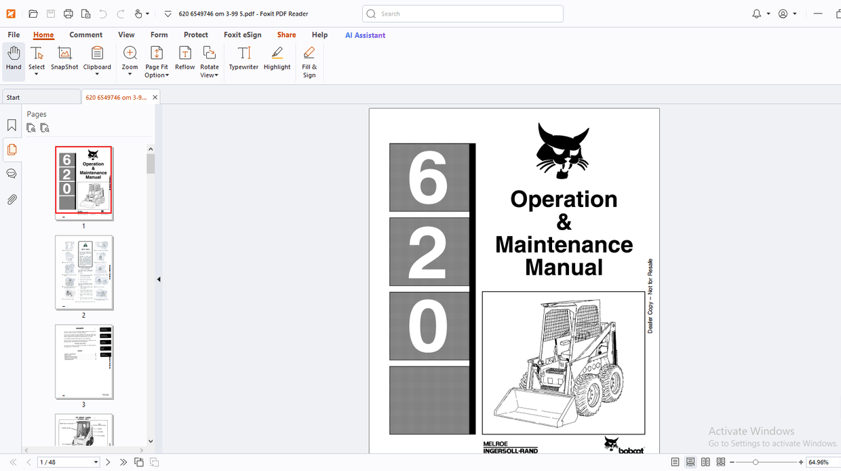Toggle the Comments panel in sidebar

coord(11,173)
